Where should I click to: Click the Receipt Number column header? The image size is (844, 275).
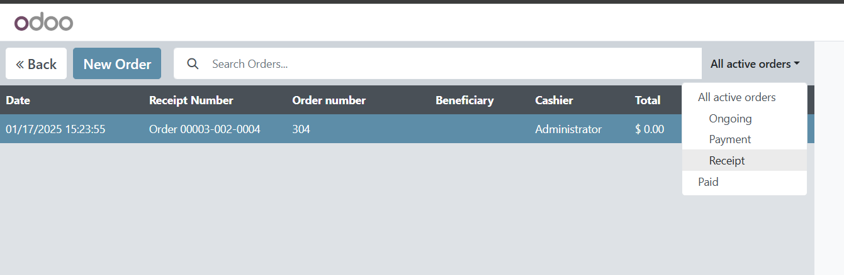(x=191, y=100)
